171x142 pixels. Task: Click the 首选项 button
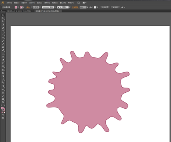[x=115, y=7]
